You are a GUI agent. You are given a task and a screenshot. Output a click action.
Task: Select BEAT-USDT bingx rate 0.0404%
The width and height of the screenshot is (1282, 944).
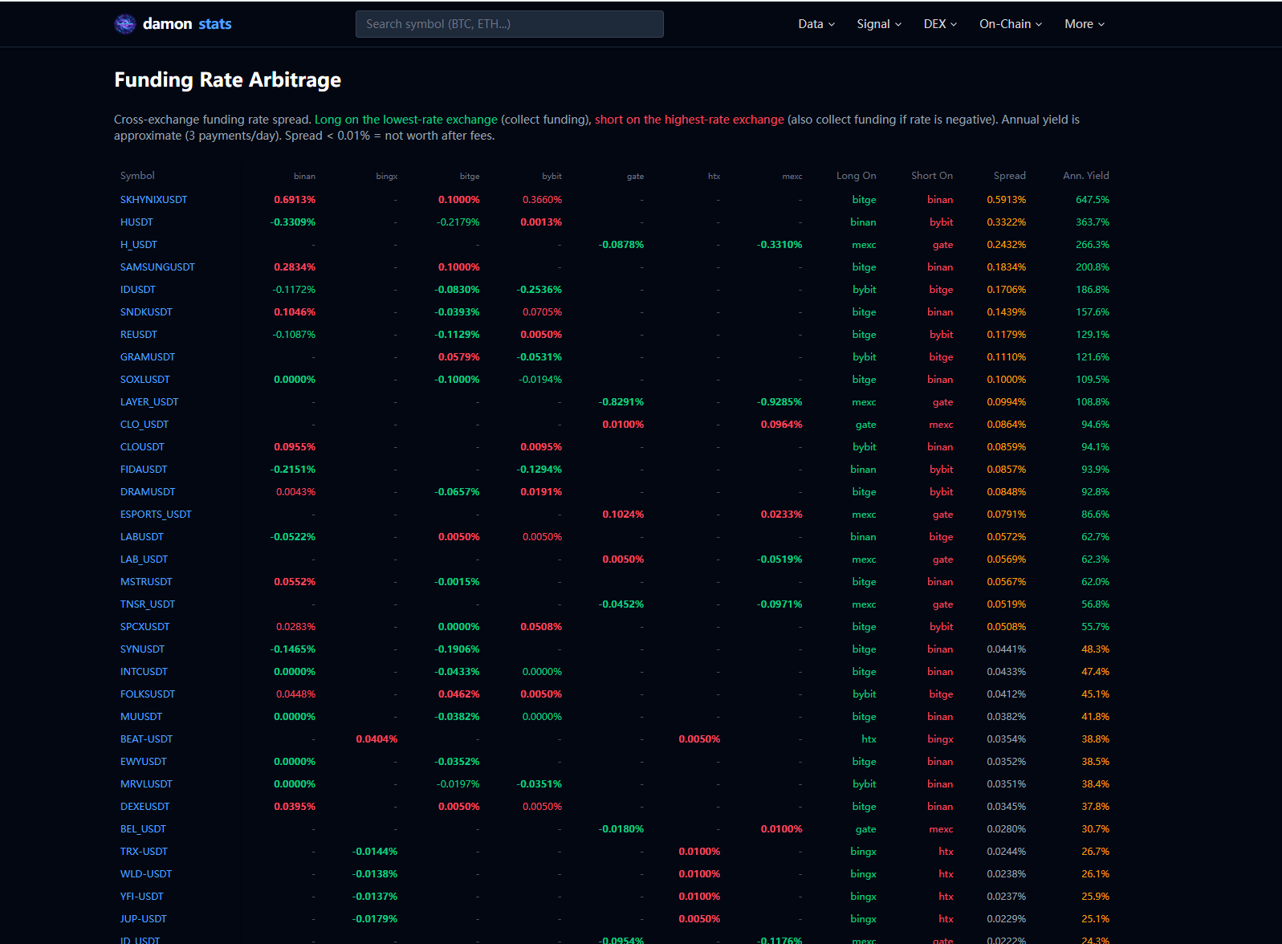376,739
